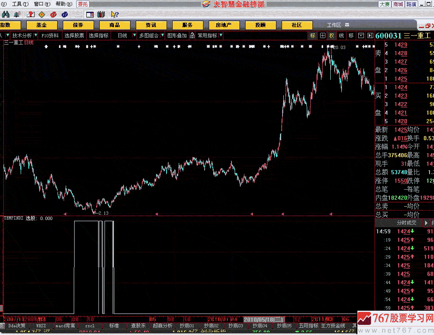Click the window layout toolbar icon
This screenshot has height=335, width=434.
point(90,15)
